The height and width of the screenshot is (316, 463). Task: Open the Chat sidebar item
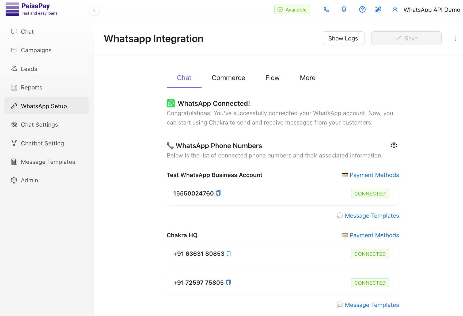click(46, 32)
